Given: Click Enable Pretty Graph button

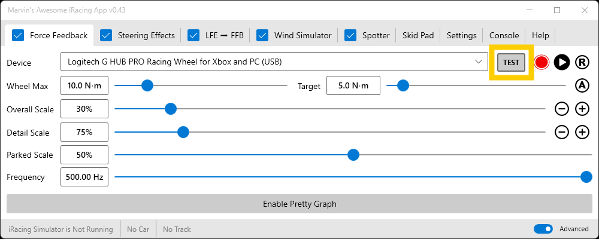Looking at the screenshot, I should pos(299,204).
